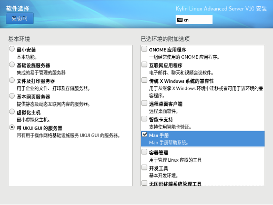
Task: Click the 完成(D) done button
Action: point(20,18)
